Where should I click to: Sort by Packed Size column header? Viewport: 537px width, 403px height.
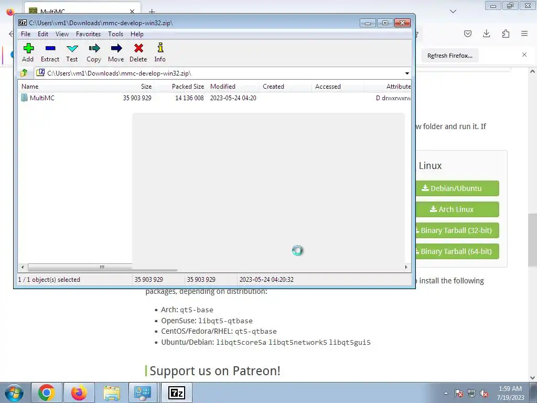[x=180, y=87]
